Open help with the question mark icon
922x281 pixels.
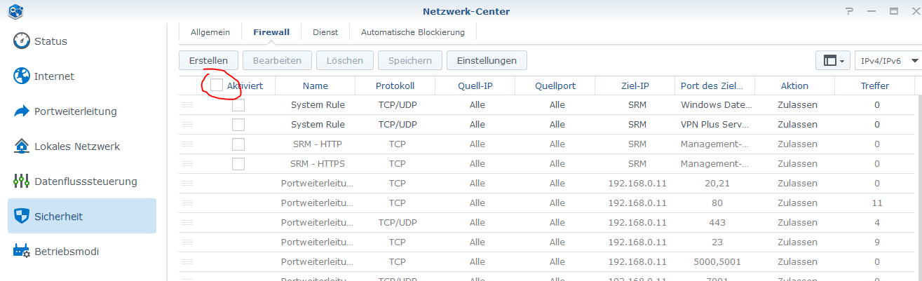(x=850, y=11)
